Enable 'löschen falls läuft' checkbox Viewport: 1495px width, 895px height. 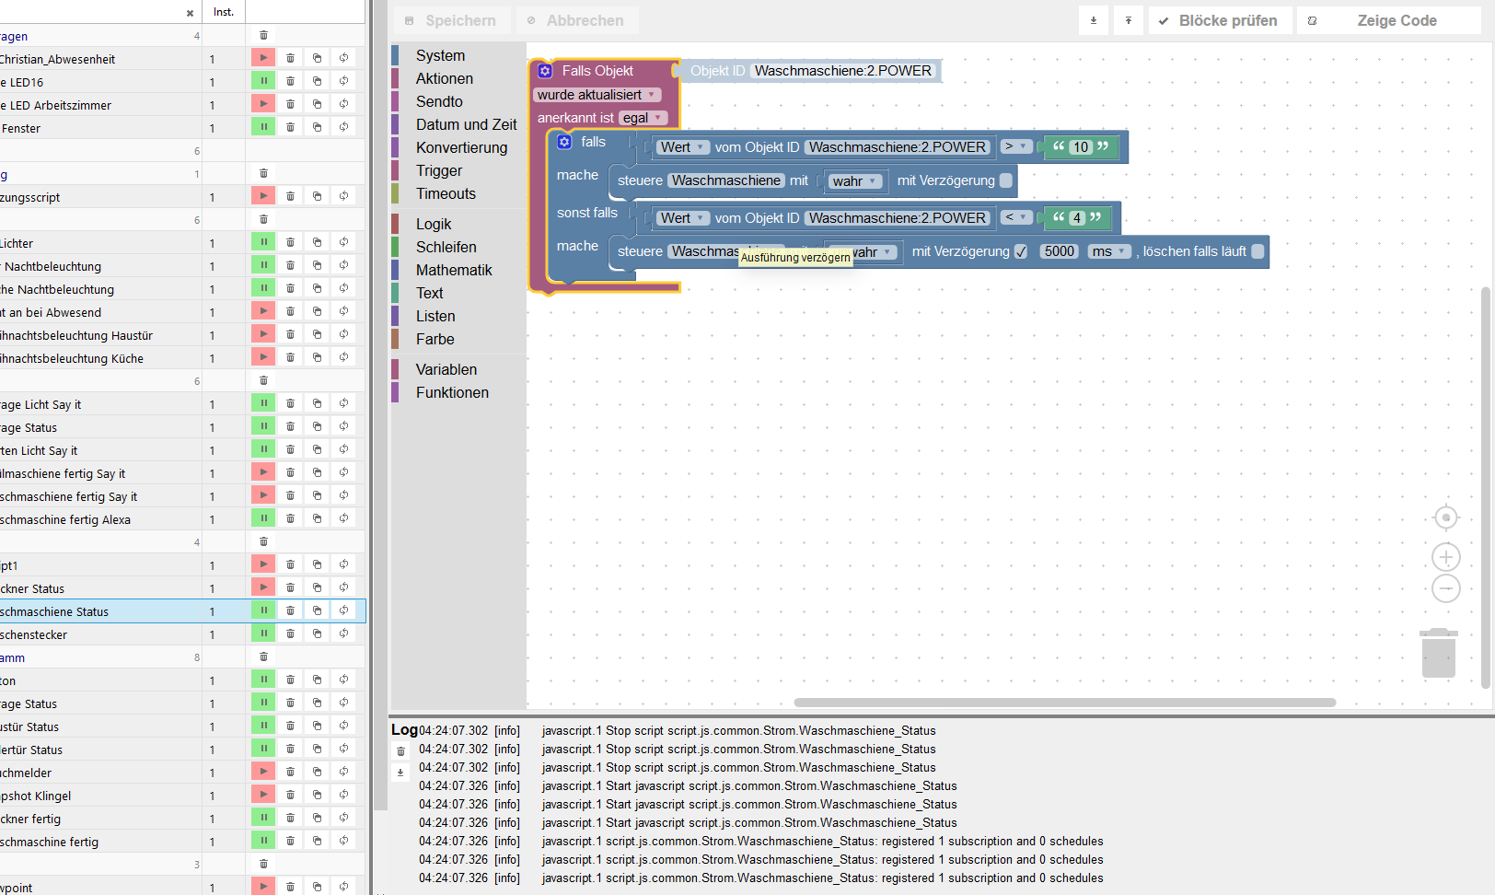point(1257,251)
